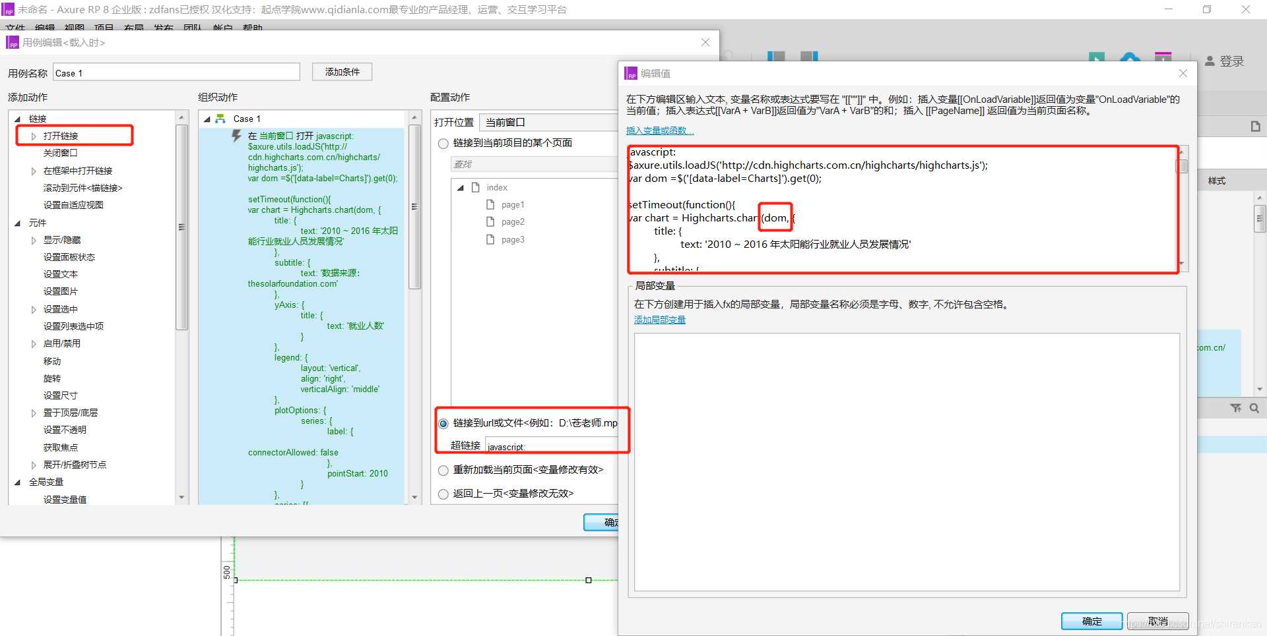Click the green Preview play icon in the main toolbar
Screen dimensions: 1267x636
(x=1097, y=57)
